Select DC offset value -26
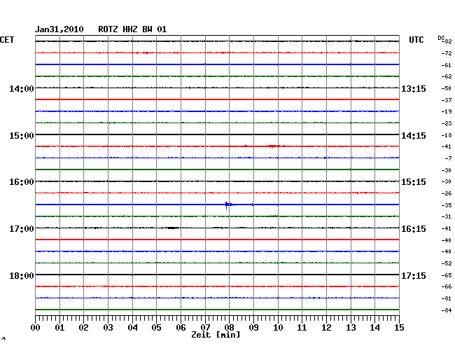The image size is (455, 346). point(447,193)
